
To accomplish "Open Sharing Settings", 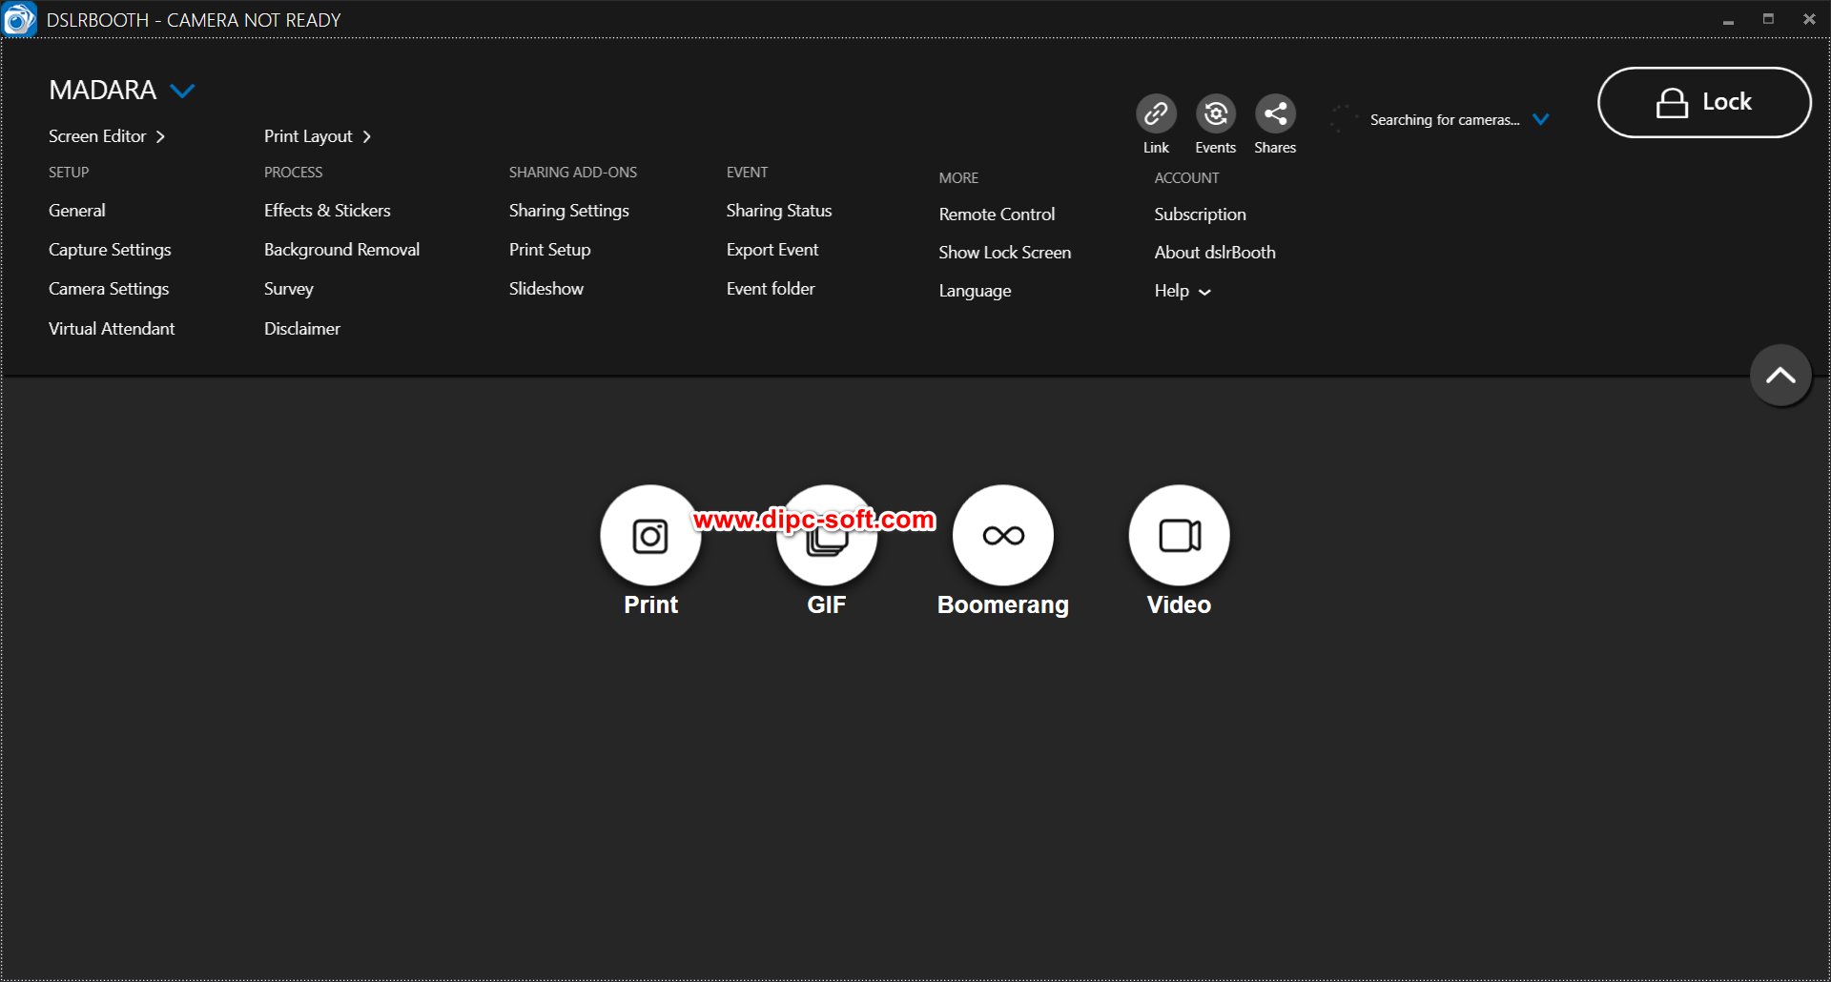I will point(569,211).
